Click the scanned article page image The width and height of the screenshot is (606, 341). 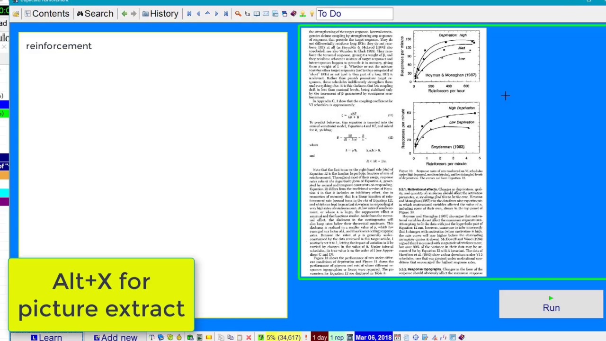394,153
